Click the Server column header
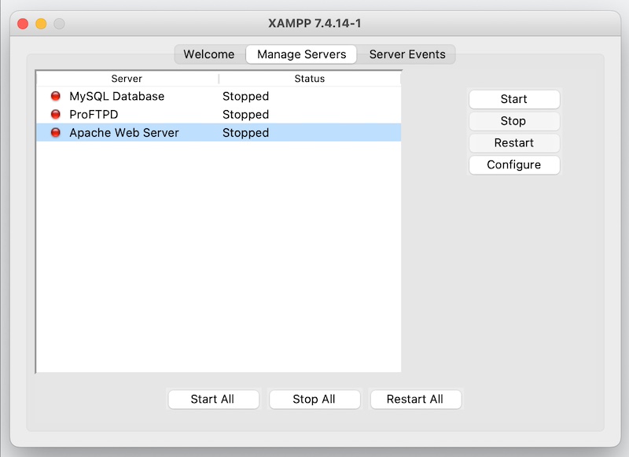The width and height of the screenshot is (629, 457). 127,79
